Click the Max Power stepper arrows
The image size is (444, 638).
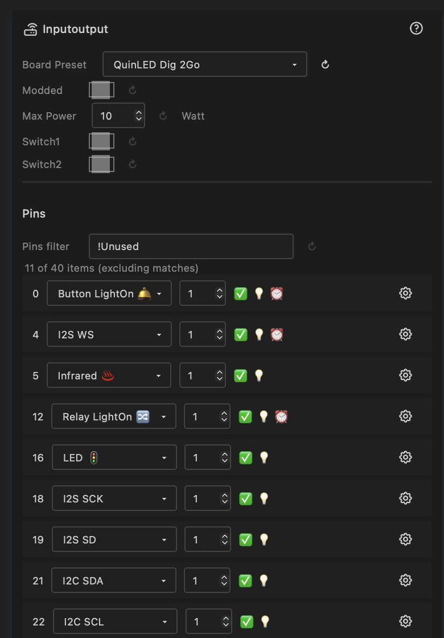click(x=138, y=116)
